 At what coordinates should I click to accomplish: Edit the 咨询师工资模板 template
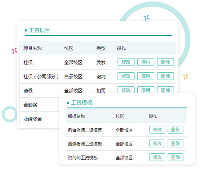pyautogui.click(x=157, y=157)
